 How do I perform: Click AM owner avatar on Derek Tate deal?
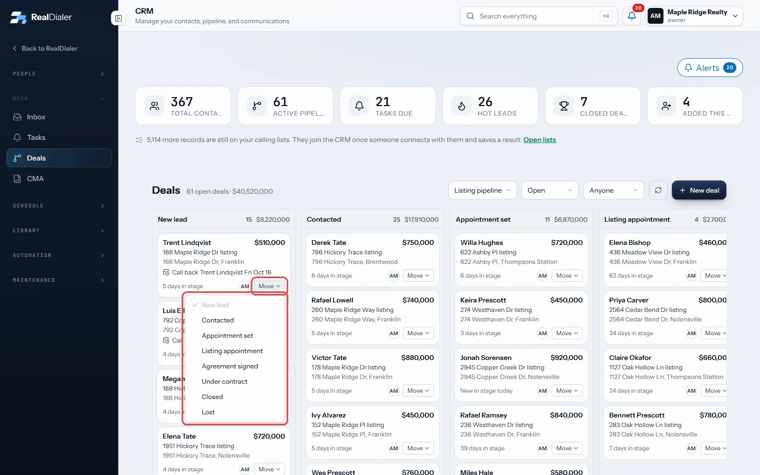394,275
